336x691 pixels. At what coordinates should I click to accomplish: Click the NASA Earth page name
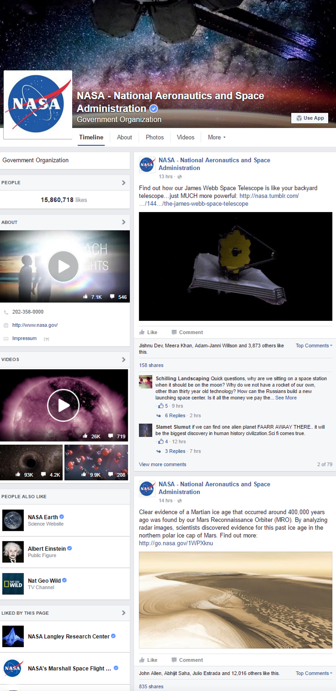click(43, 517)
